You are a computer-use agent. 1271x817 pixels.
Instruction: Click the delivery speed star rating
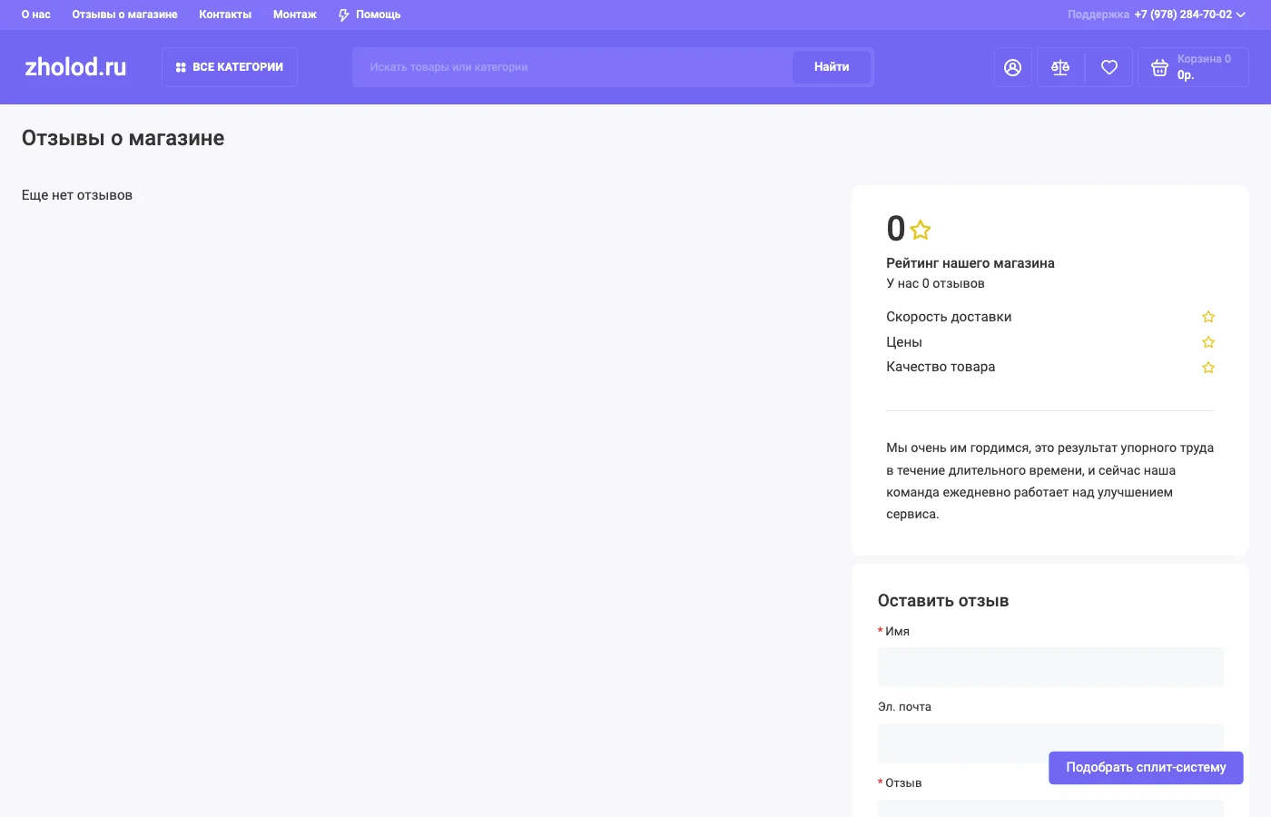click(1207, 317)
